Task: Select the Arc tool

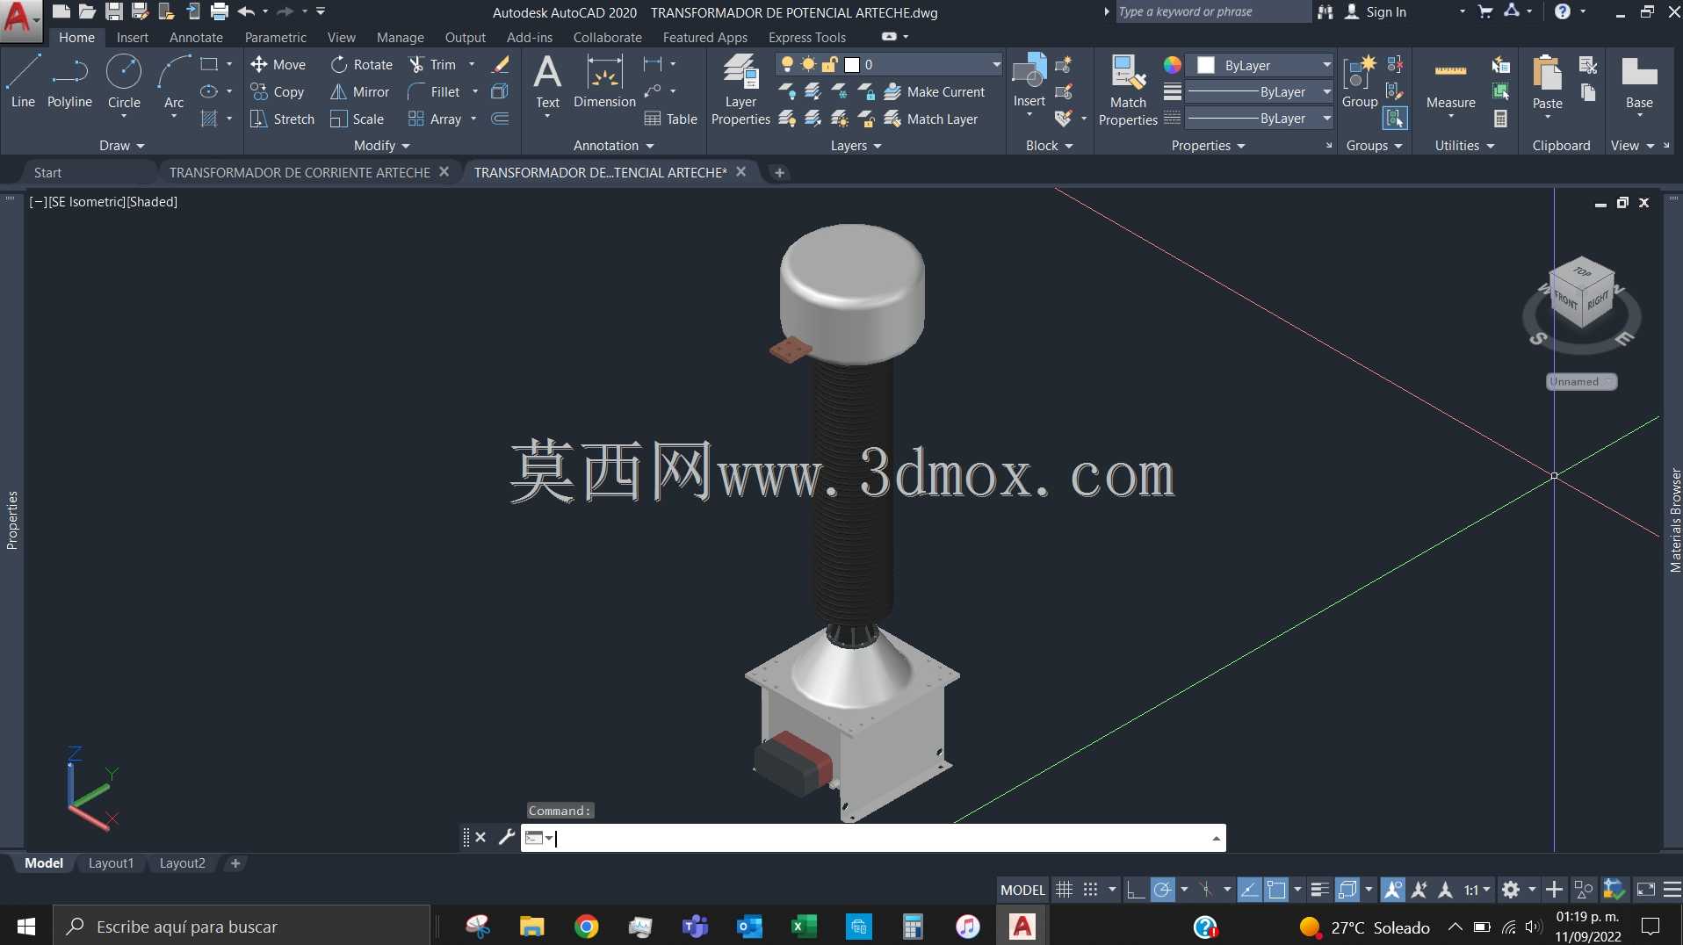Action: click(174, 81)
